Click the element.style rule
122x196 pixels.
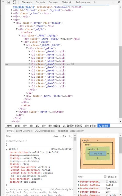click(16, 141)
